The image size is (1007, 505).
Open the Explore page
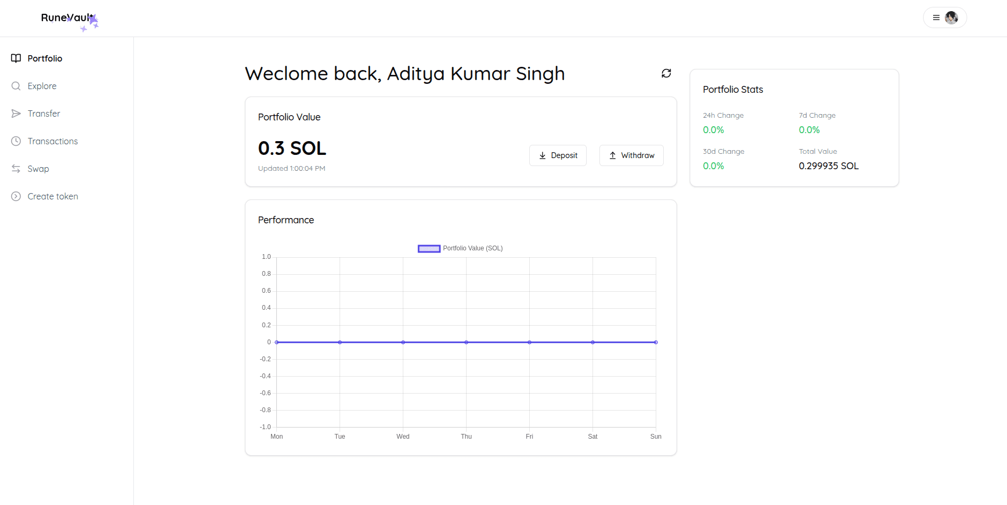coord(42,86)
